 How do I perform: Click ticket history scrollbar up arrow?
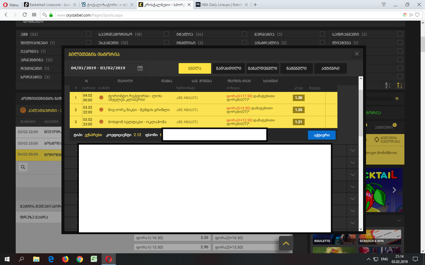click(x=361, y=78)
